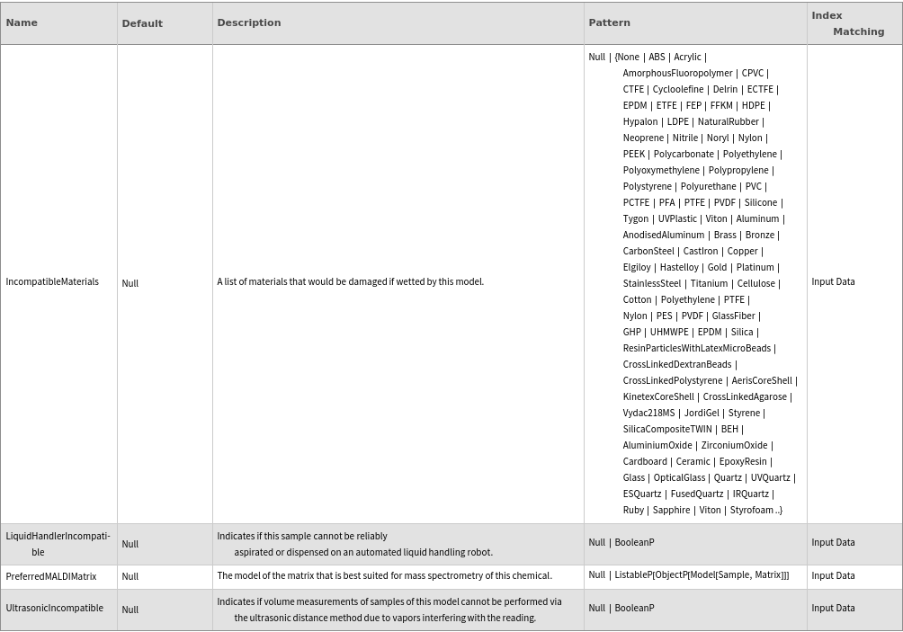Select the Styrofoam pattern value
903x632 pixels.
[754, 511]
